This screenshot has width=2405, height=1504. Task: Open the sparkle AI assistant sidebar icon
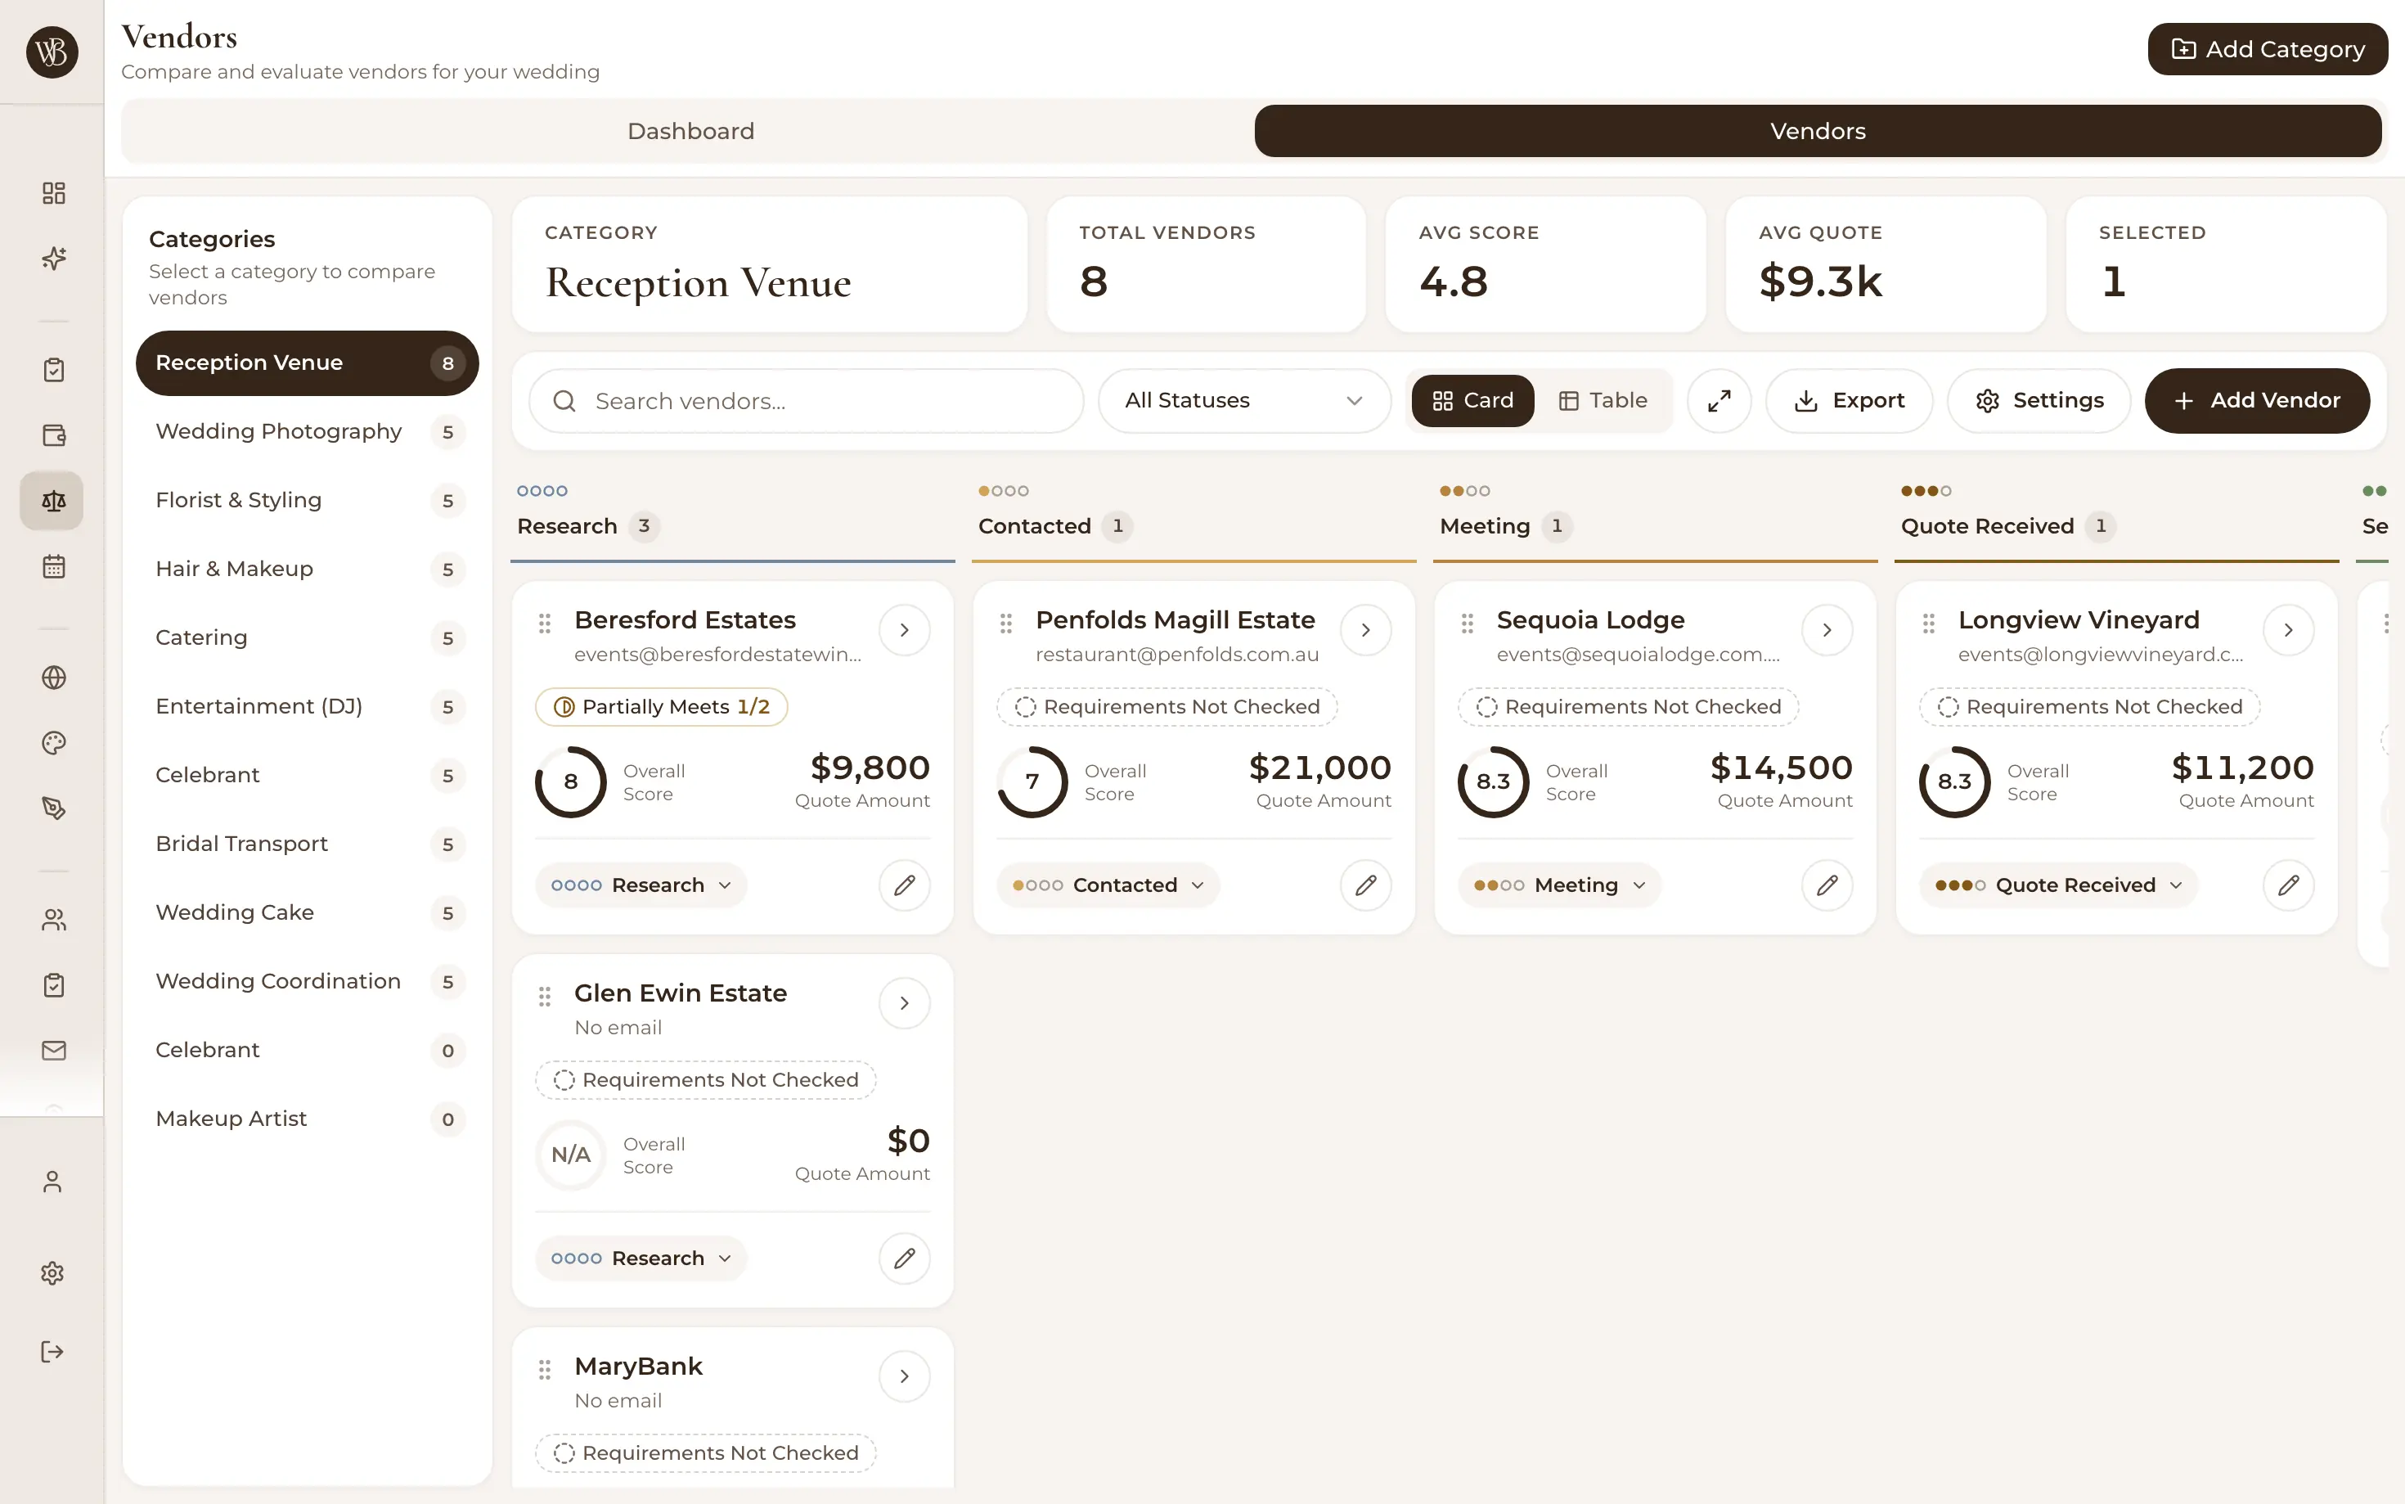coord(54,259)
